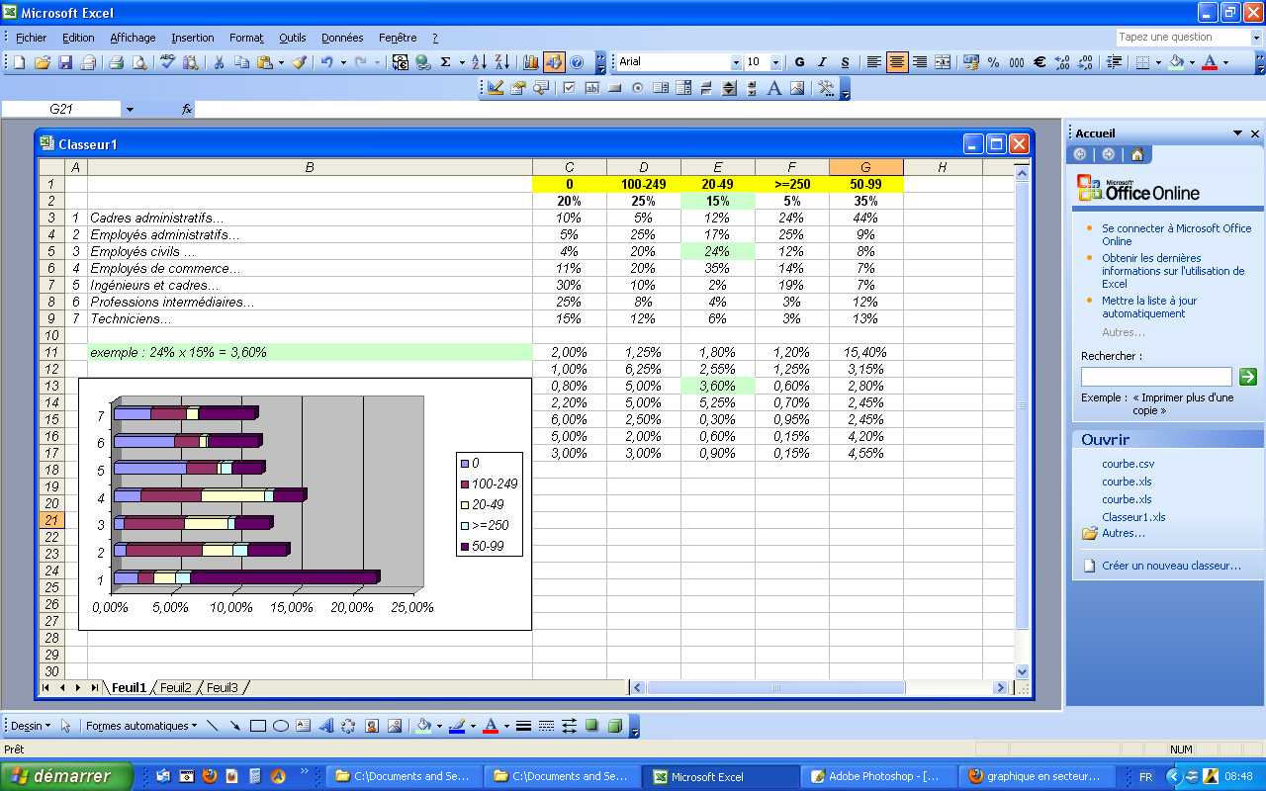Image resolution: width=1266 pixels, height=791 pixels.
Task: Toggle underline formatting (S)
Action: tap(845, 62)
